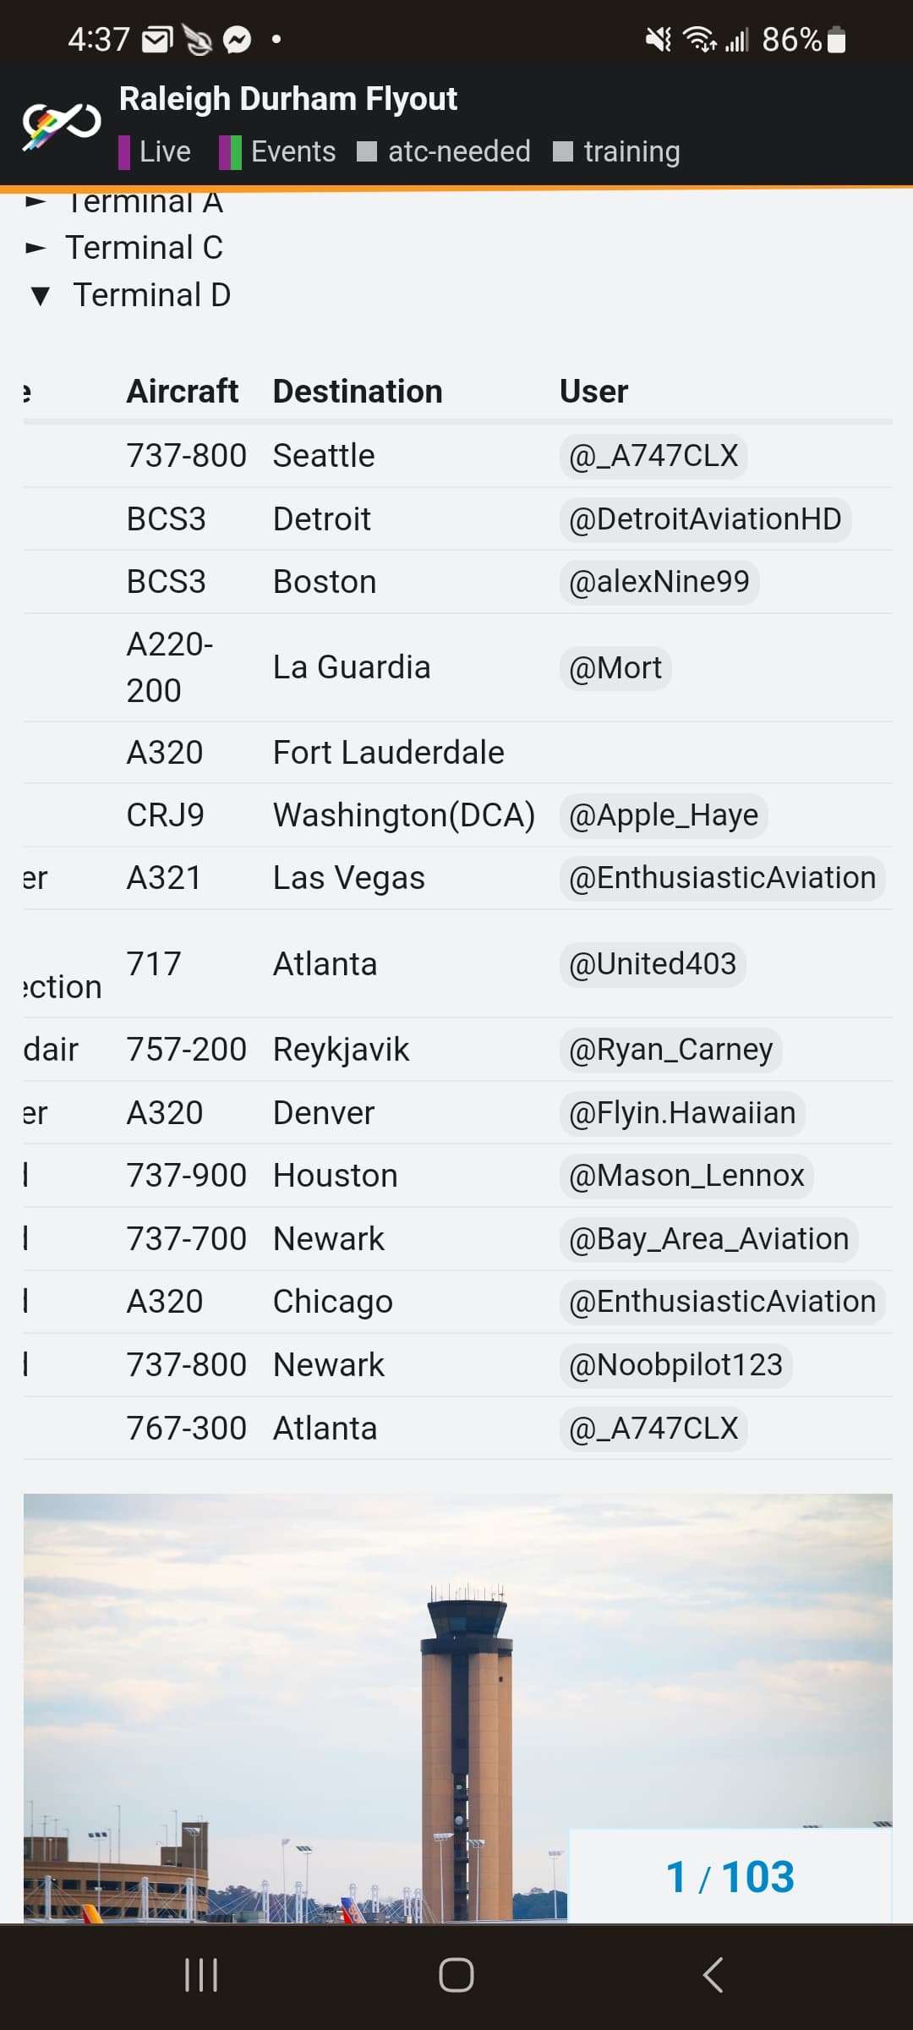Tap the Messenger notification icon

coord(238,40)
